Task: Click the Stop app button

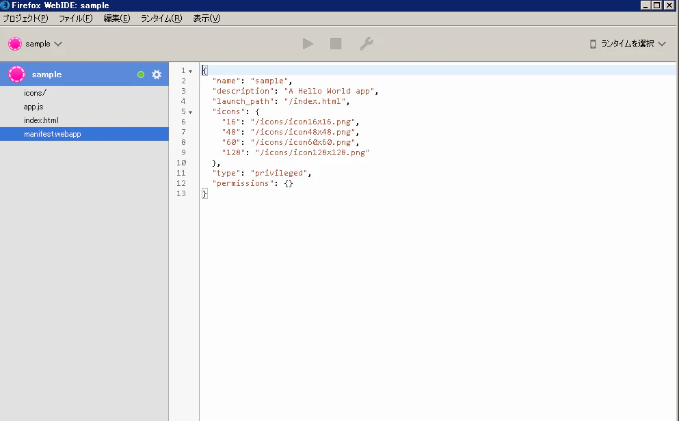Action: 336,44
